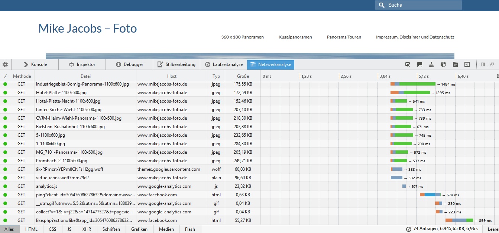Open the developer tools settings gear
The image size is (499, 233).
click(5, 64)
